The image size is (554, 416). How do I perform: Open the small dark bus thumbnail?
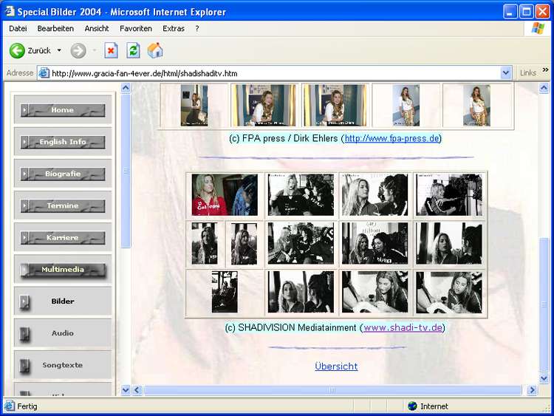[225, 292]
